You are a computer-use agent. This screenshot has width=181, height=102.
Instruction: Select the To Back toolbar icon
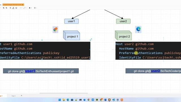[x=7, y=8]
